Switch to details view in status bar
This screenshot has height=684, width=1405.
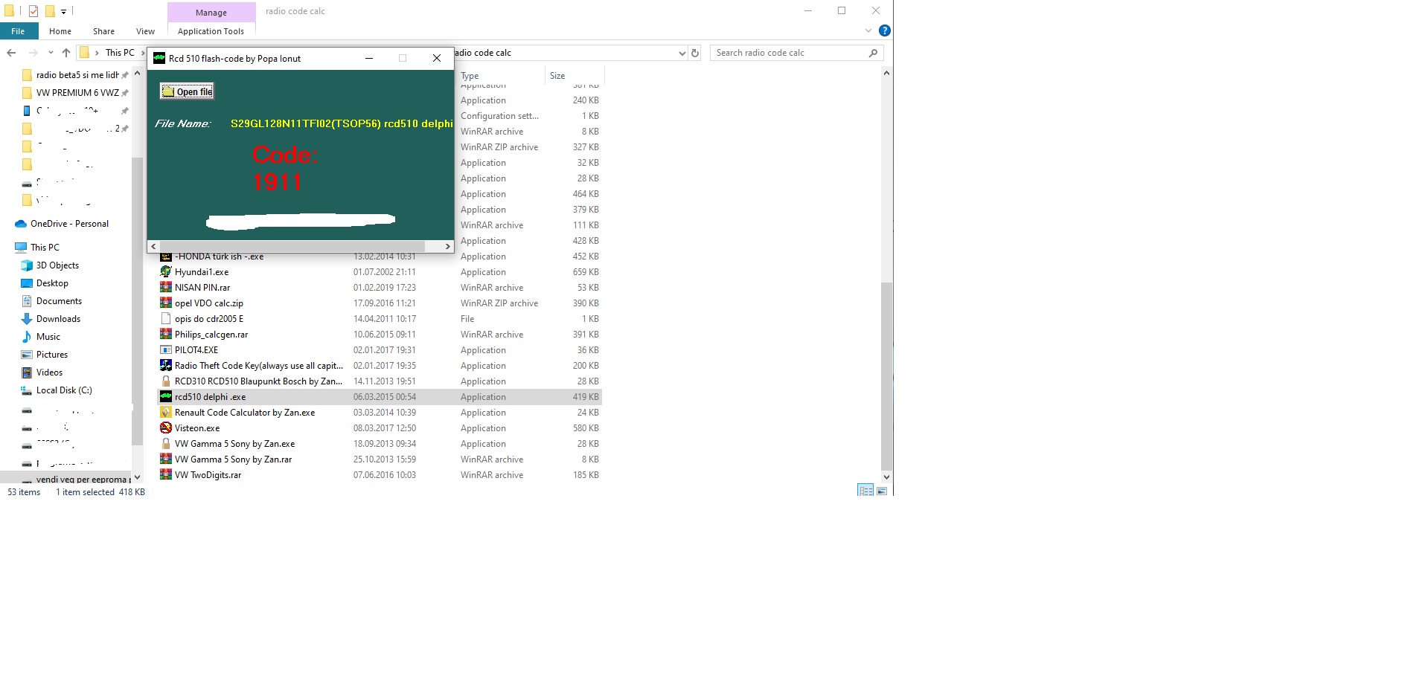[865, 491]
